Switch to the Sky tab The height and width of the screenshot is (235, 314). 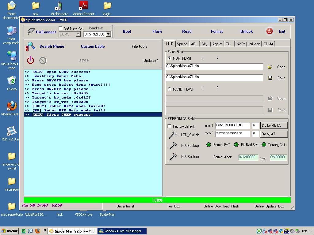pos(205,44)
